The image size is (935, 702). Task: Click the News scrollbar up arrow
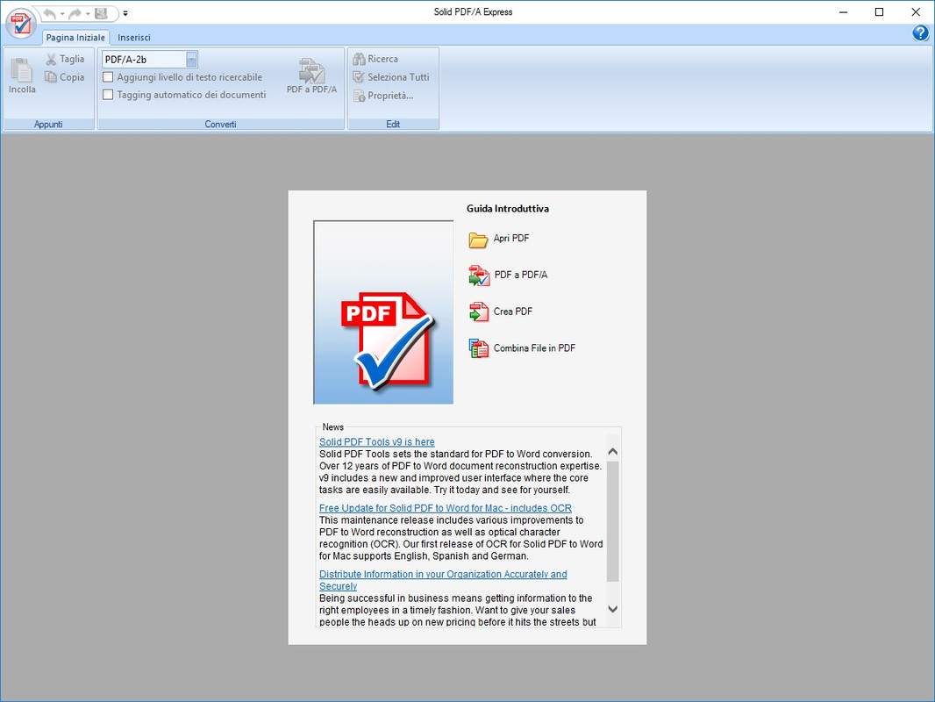(x=612, y=452)
